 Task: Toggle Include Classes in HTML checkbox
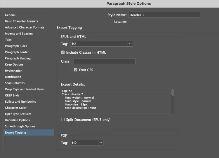pyautogui.click(x=63, y=52)
